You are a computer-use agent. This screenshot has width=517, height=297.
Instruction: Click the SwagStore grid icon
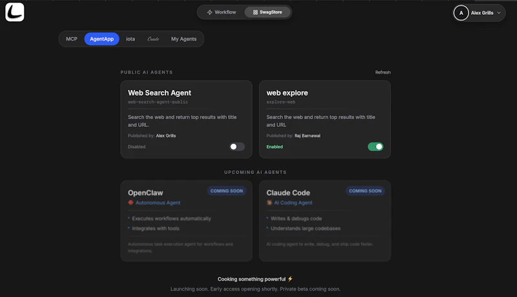pos(255,12)
